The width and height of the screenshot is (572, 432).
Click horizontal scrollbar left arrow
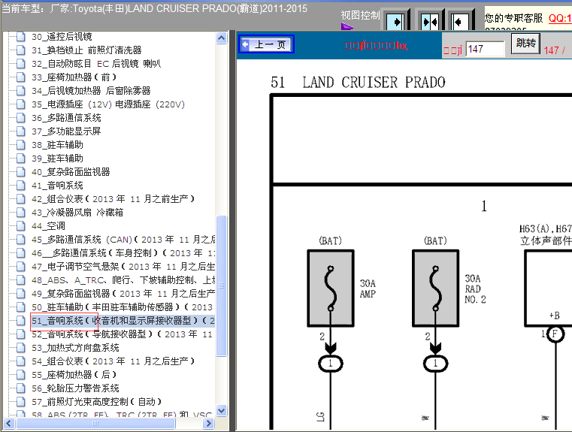[x=9, y=423]
